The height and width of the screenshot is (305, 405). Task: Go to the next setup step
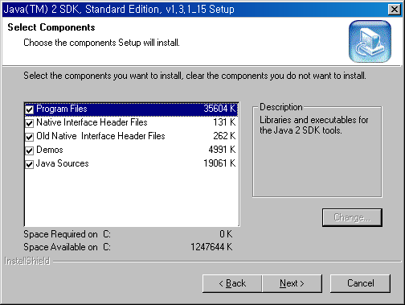(x=292, y=283)
